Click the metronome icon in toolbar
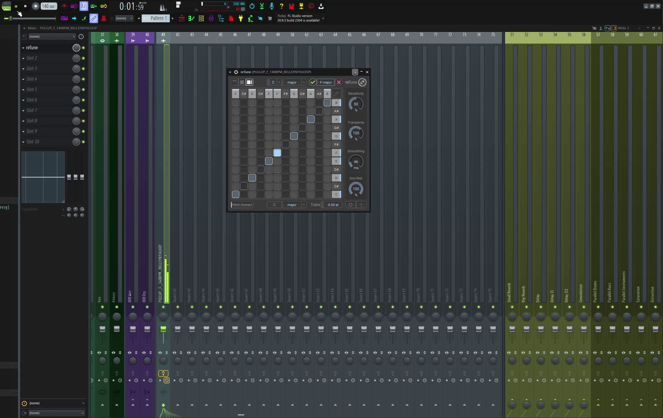This screenshot has height=418, width=663. click(64, 6)
